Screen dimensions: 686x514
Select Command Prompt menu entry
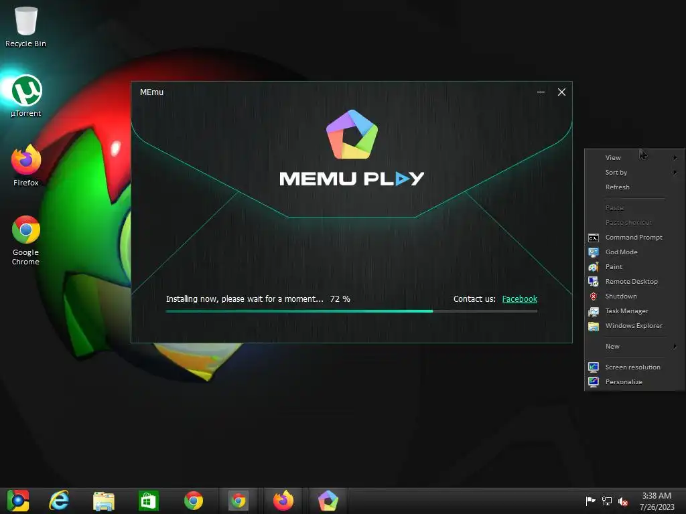635,238
